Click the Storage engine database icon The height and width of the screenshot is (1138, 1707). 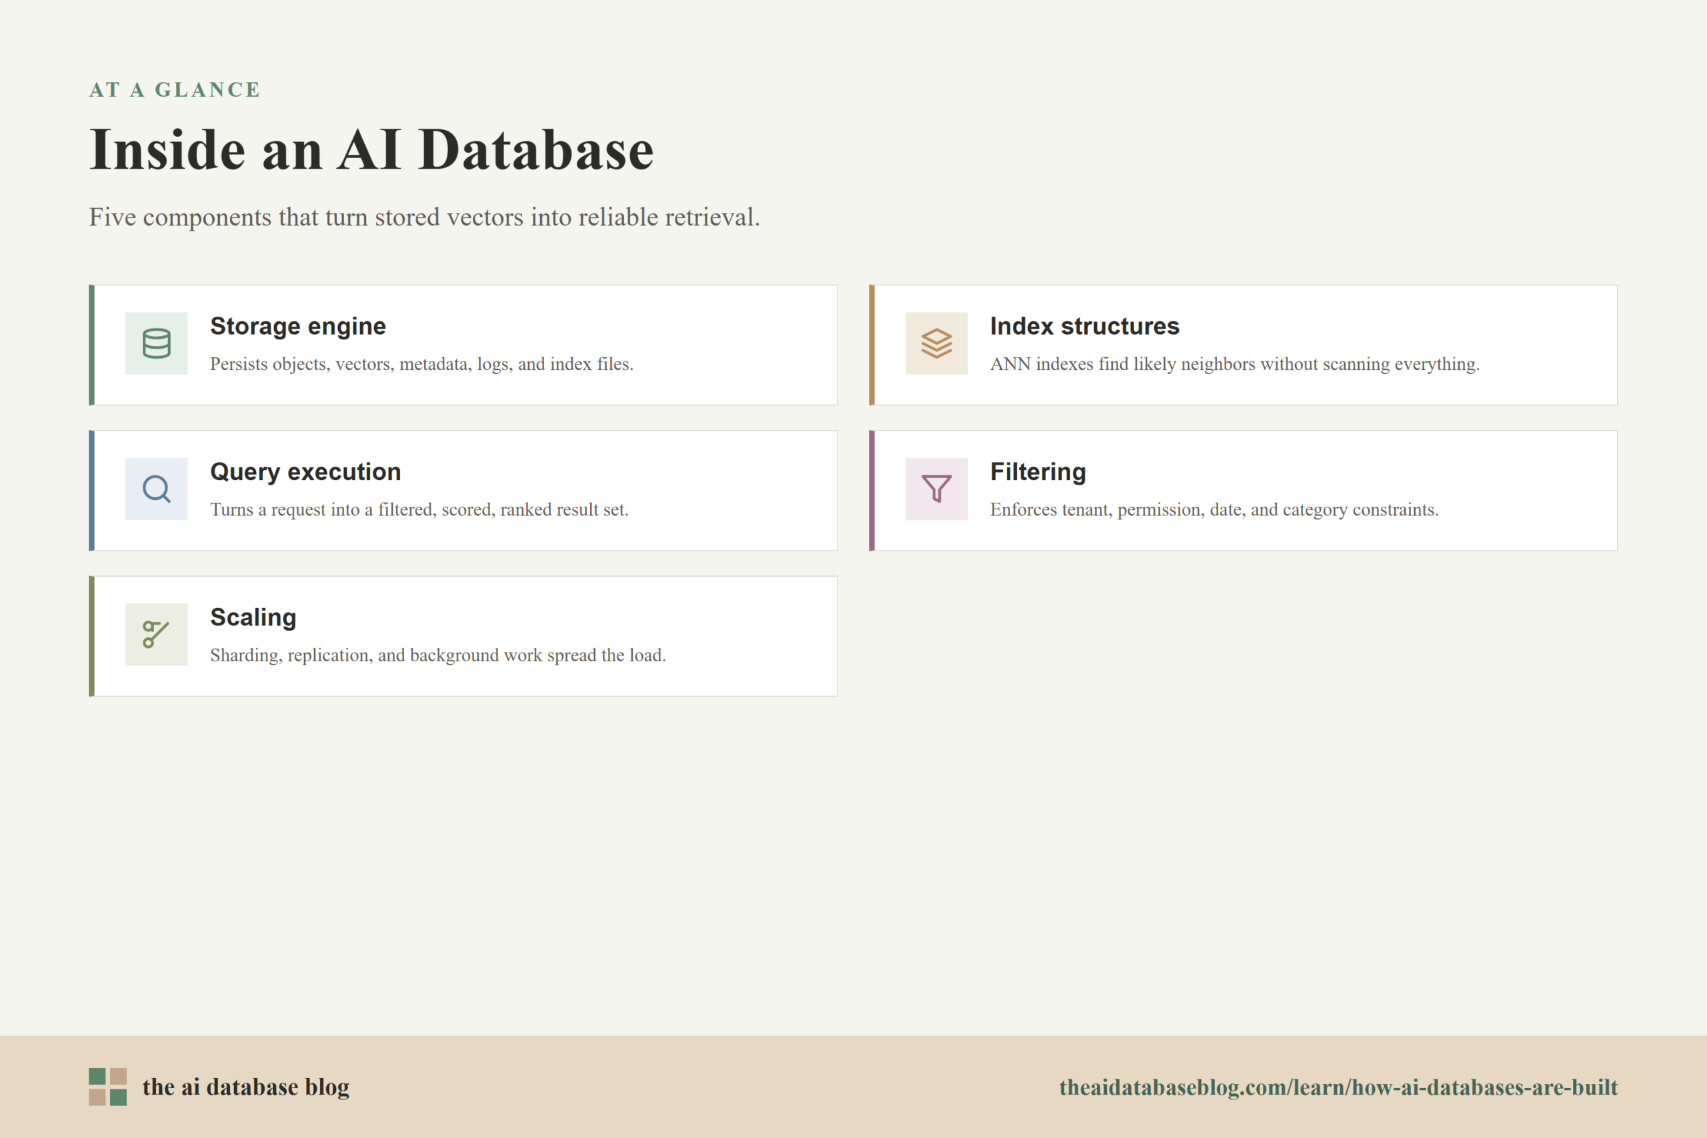pyautogui.click(x=156, y=343)
